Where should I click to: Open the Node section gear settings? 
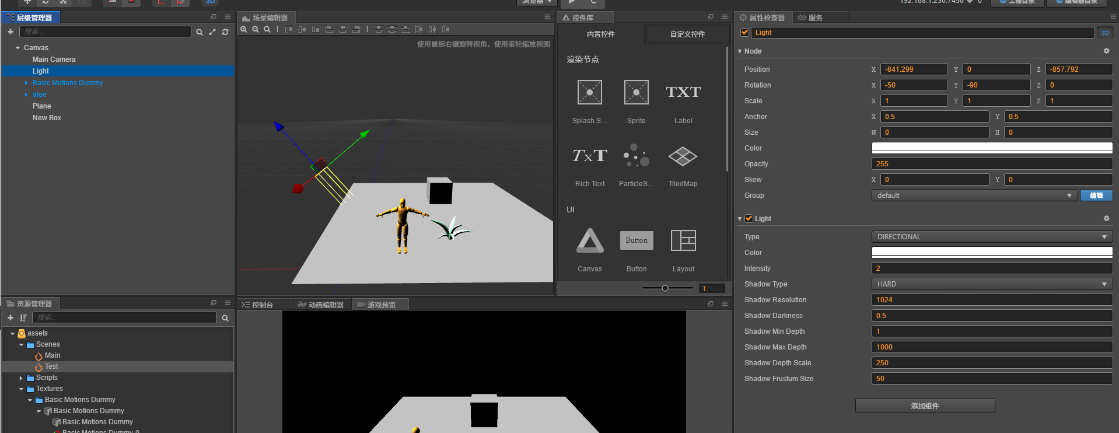click(1106, 51)
